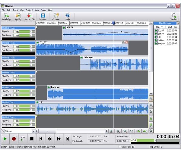The width and height of the screenshot is (181, 150).
Task: Click the clip icon beside 90677 in the timeline
Action: coord(64,27)
